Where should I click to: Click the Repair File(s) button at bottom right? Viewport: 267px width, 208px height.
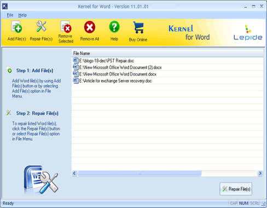point(236,189)
